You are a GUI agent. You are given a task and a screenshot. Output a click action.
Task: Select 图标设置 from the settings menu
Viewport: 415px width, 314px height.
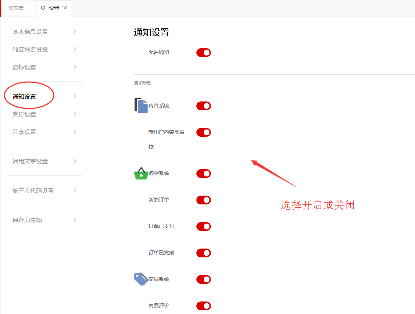tap(24, 67)
